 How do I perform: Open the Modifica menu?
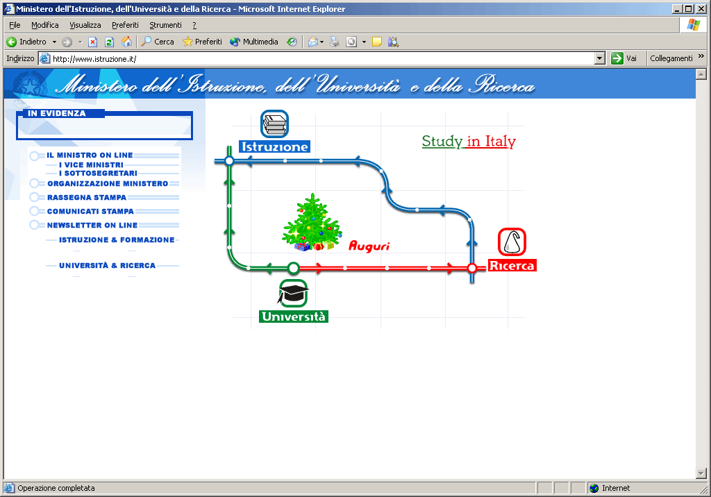coord(45,25)
